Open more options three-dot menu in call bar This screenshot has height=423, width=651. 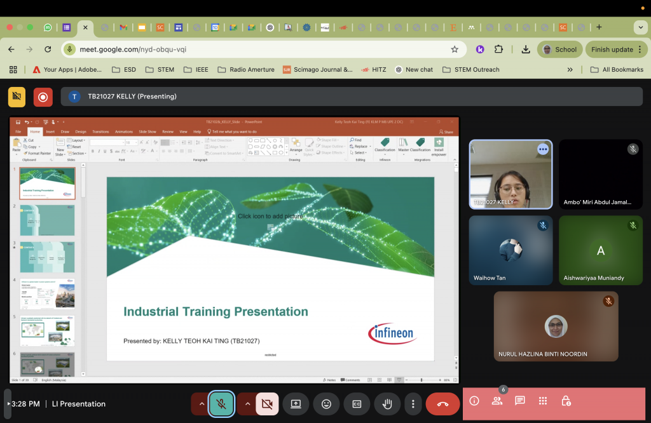click(413, 403)
